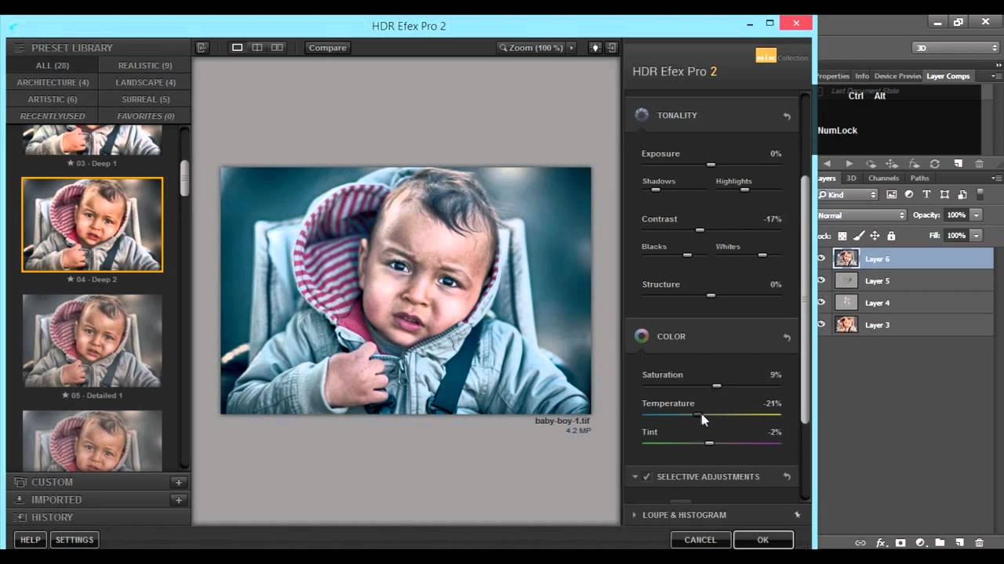Viewport: 1004px width, 564px height.
Task: Add a custom preset with plus icon
Action: click(179, 483)
